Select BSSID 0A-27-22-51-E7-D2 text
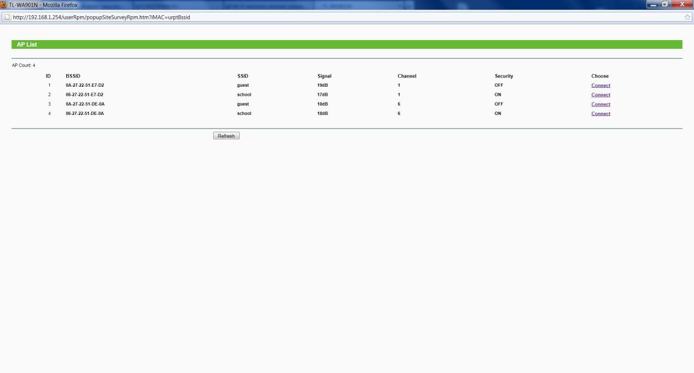The height and width of the screenshot is (373, 694). [x=85, y=86]
